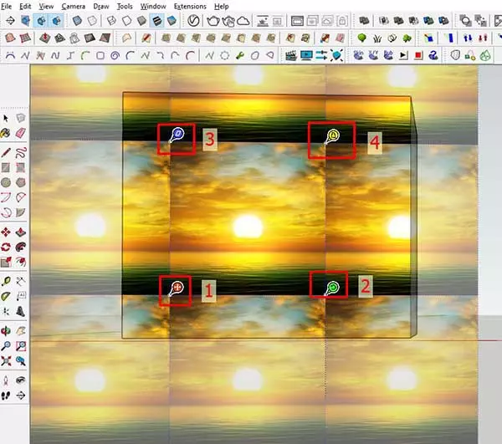The height and width of the screenshot is (444, 502).
Task: Click the green scale-rotate pin labeled 2
Action: [333, 288]
